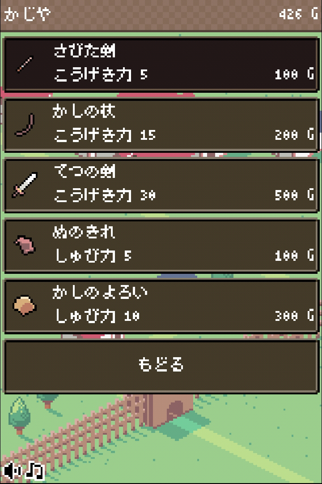Select the さびた剣 item name

pos(85,51)
